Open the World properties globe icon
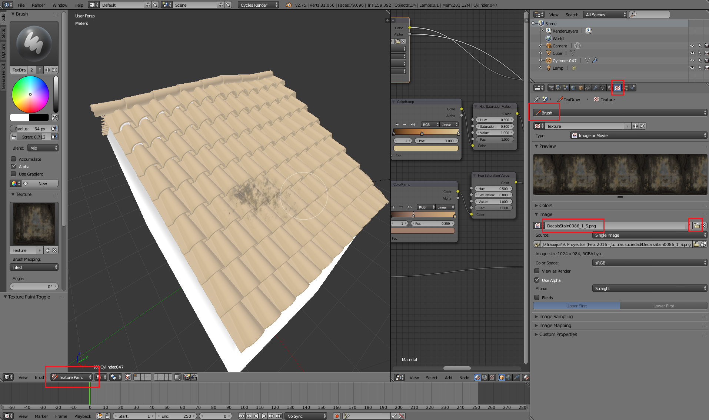 [573, 88]
